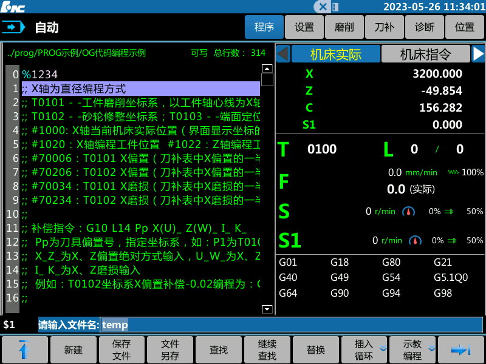This screenshot has width=486, height=364.
Task: Click the 查找 button
Action: coord(219,349)
